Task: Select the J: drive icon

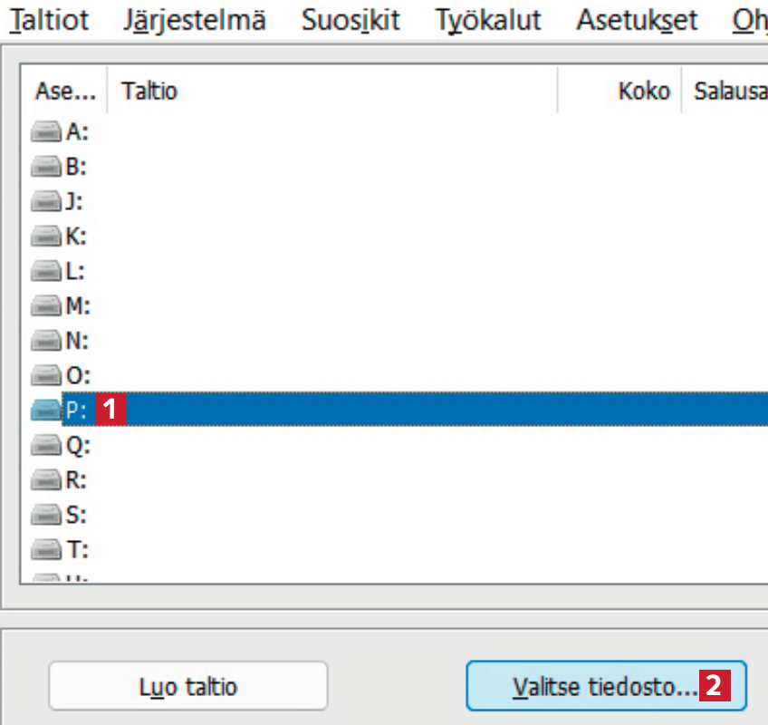Action: 46,202
